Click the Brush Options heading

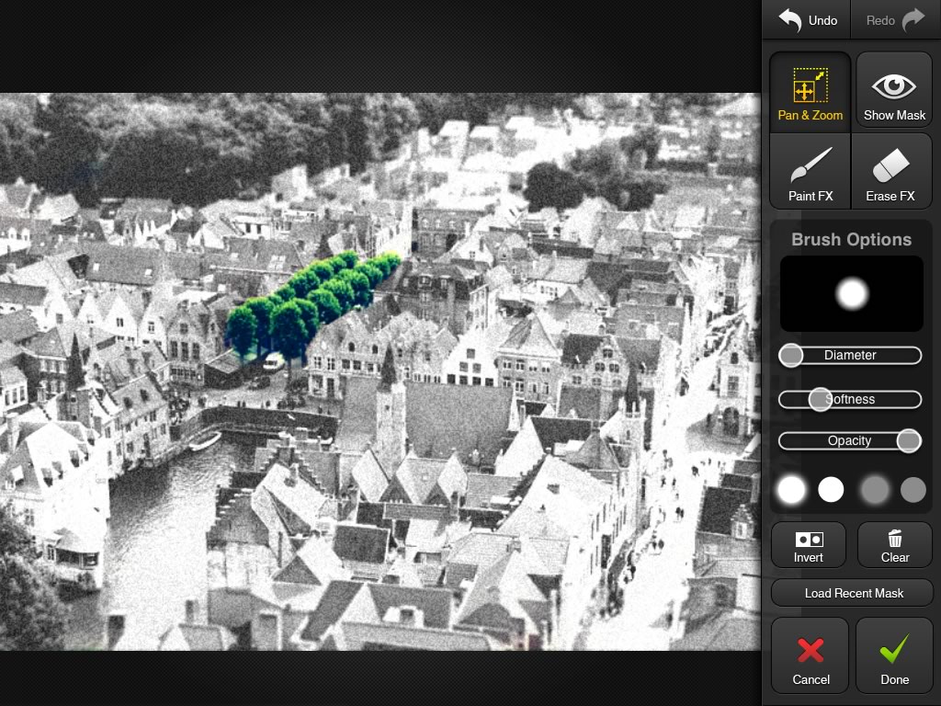[851, 240]
